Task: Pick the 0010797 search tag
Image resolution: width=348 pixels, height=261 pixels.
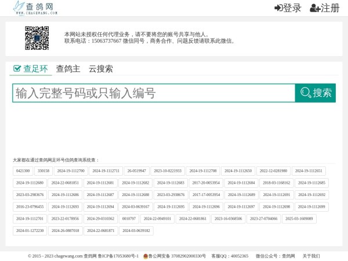Action: click(129, 219)
